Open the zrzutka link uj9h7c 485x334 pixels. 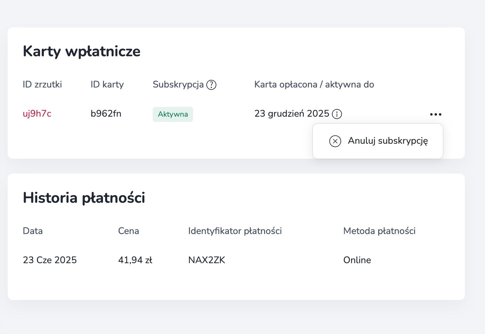tap(37, 114)
